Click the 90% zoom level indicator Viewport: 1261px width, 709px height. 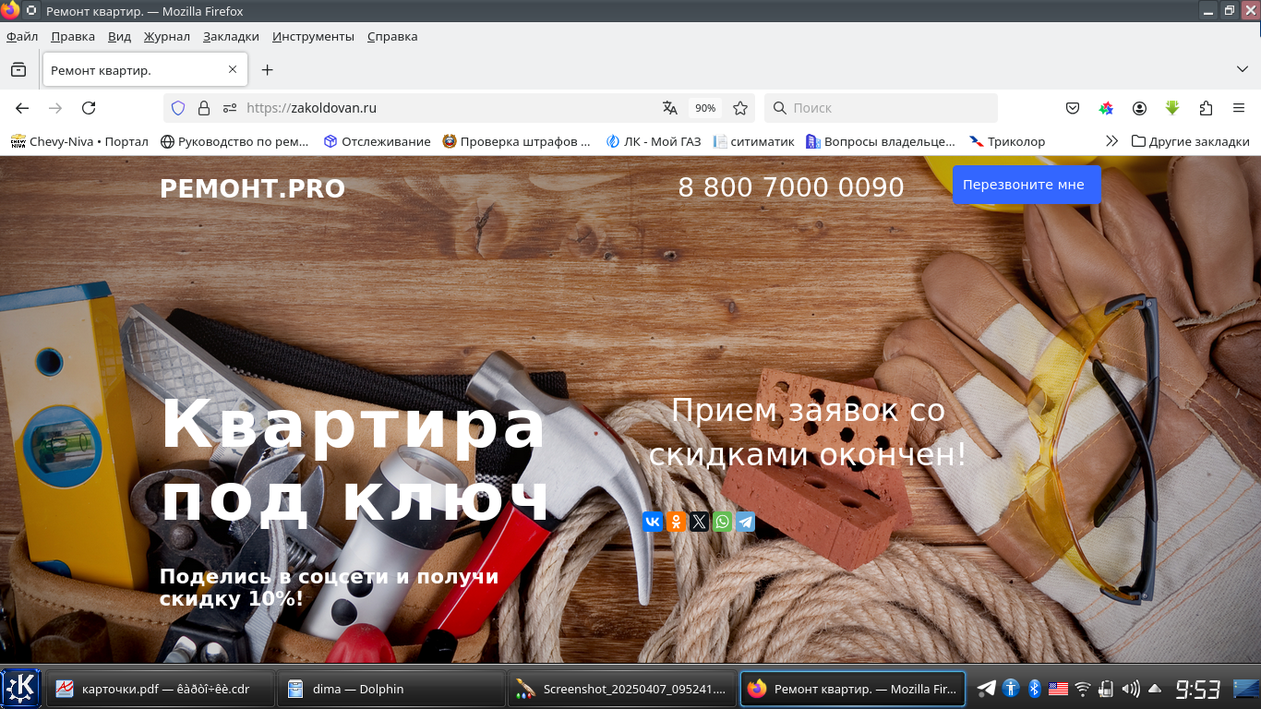[705, 108]
